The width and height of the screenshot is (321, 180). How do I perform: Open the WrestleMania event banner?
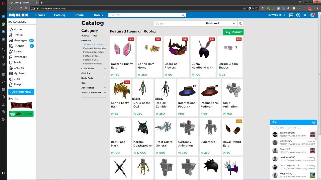coord(21,105)
